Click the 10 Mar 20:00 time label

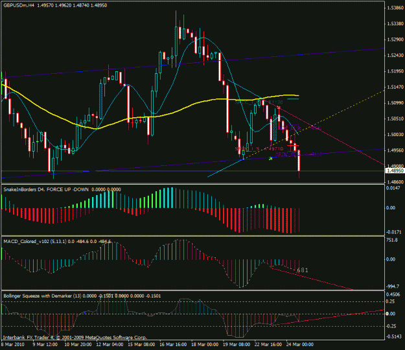pyautogui.click(x=78, y=344)
